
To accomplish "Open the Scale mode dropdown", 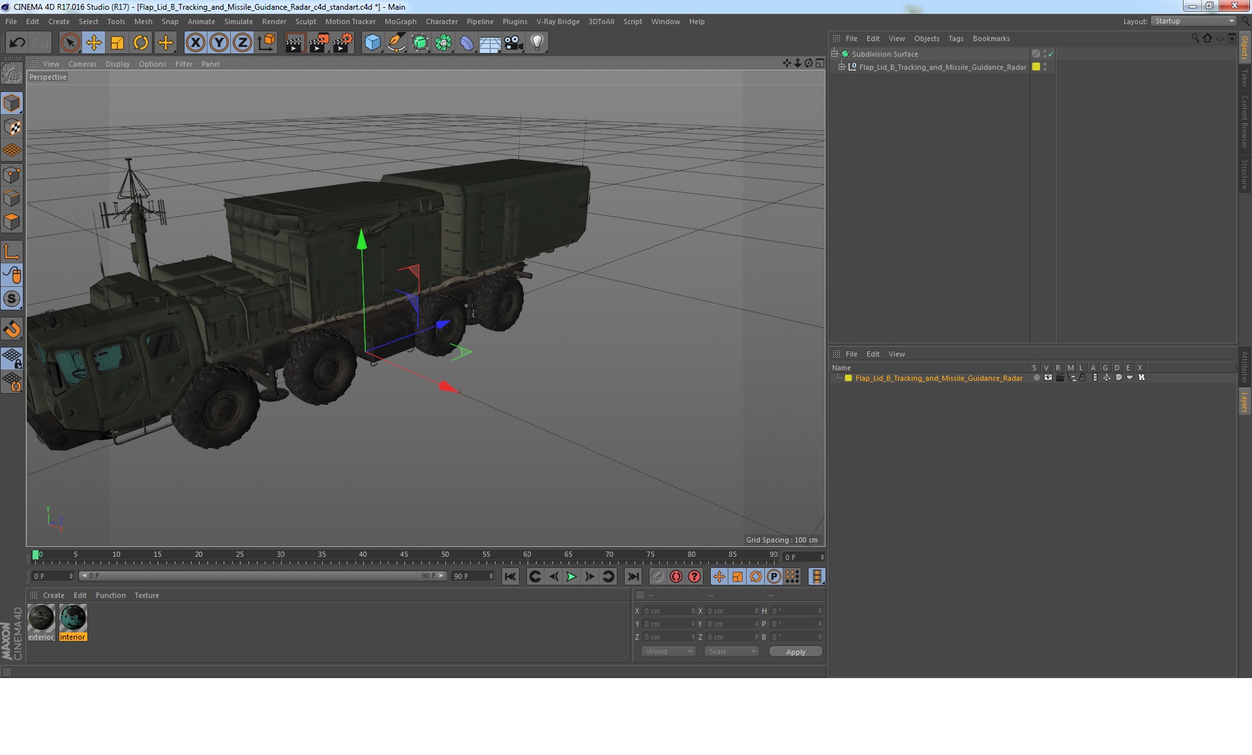I will point(731,651).
